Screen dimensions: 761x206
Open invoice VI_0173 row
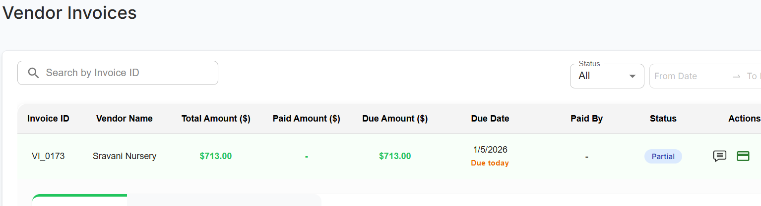[48, 157]
